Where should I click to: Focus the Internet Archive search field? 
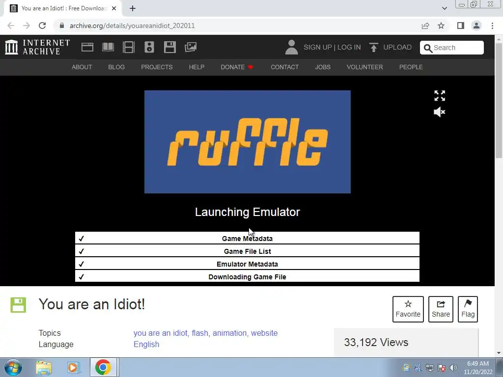(x=452, y=48)
